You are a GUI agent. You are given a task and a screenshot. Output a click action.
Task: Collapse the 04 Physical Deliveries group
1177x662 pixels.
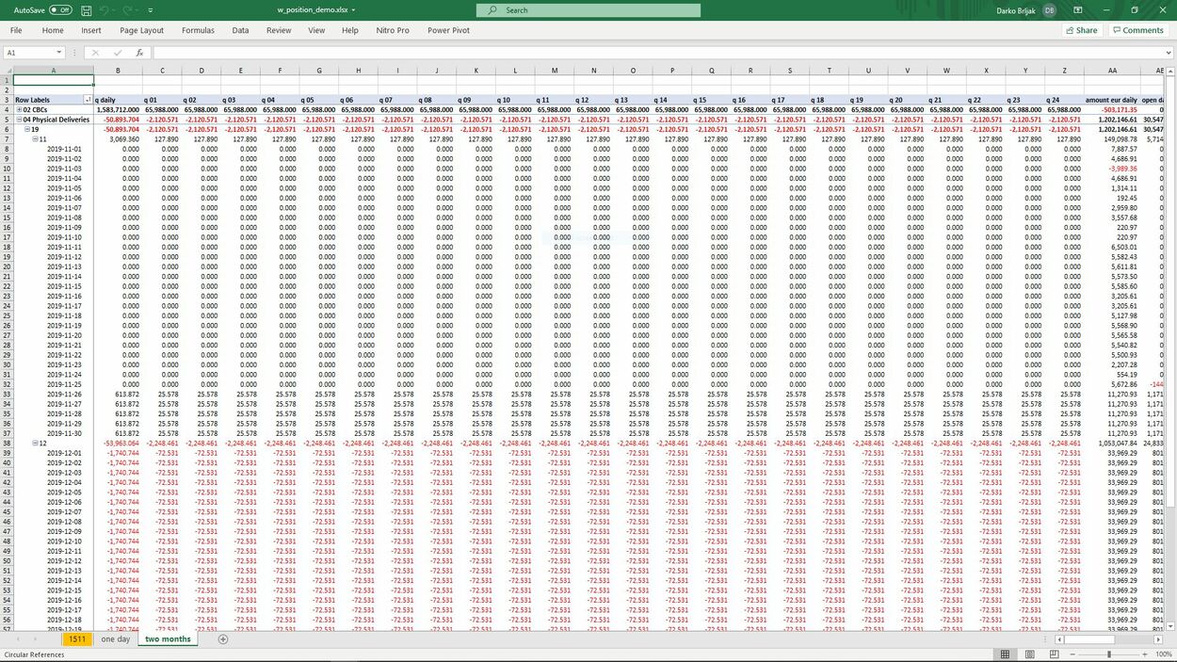[19, 120]
